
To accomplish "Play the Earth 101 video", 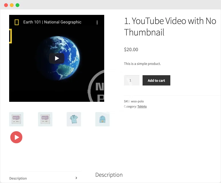I will 57,58.
